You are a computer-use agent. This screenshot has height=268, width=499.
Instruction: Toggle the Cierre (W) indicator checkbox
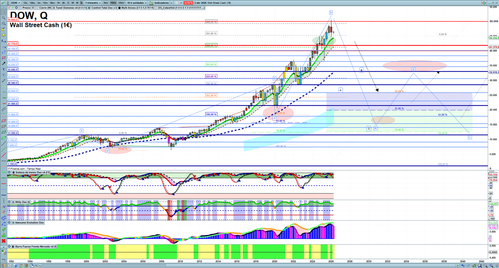point(37,8)
